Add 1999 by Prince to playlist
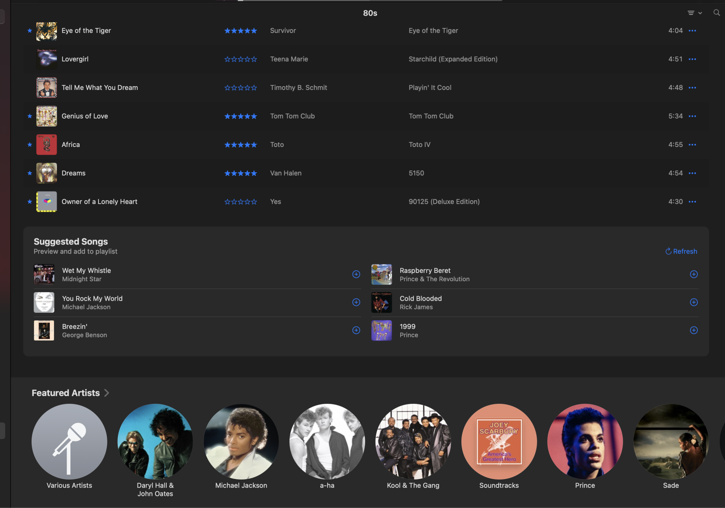 click(x=693, y=330)
